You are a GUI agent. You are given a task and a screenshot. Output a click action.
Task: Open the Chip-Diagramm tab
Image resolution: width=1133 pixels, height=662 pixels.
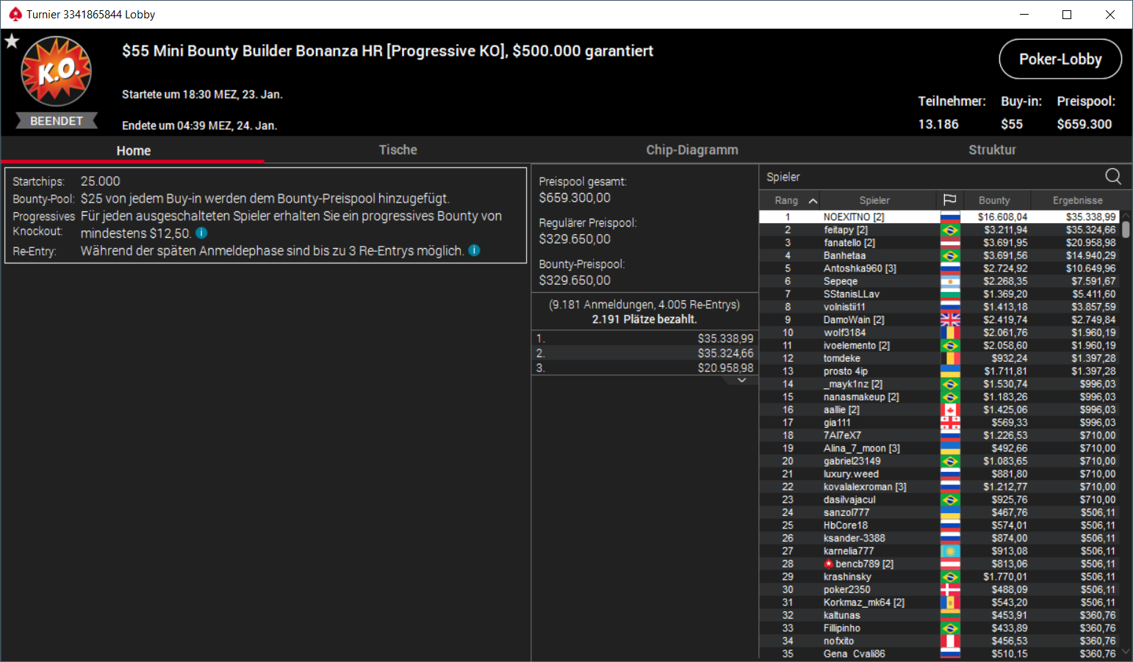tap(692, 150)
